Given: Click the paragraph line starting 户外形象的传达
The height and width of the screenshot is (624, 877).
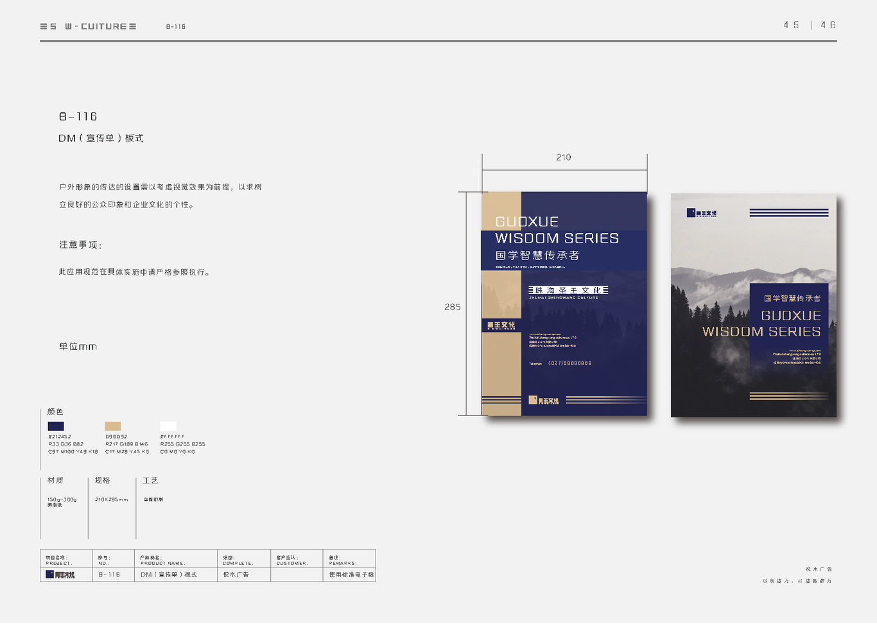Looking at the screenshot, I should (x=161, y=187).
